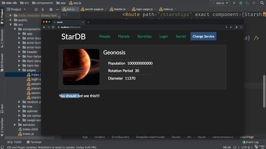
Task: Click the LF line separator in status bar
Action: tap(236, 147)
